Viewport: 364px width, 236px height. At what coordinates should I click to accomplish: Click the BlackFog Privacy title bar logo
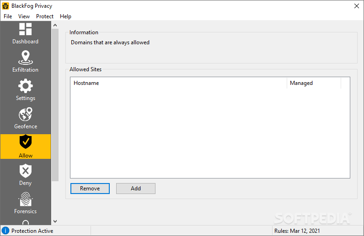tap(5, 6)
